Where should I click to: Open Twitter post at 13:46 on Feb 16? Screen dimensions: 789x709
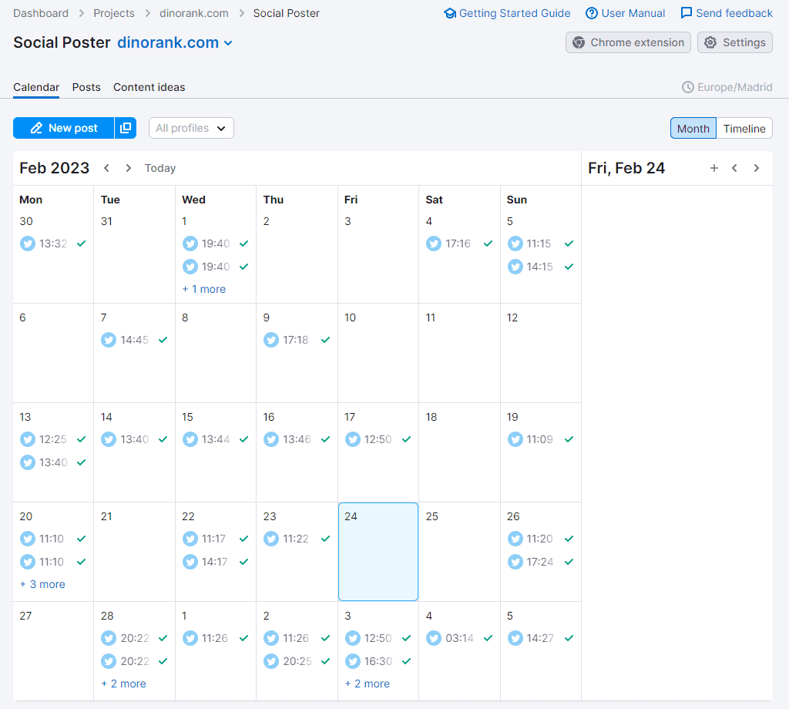(297, 439)
